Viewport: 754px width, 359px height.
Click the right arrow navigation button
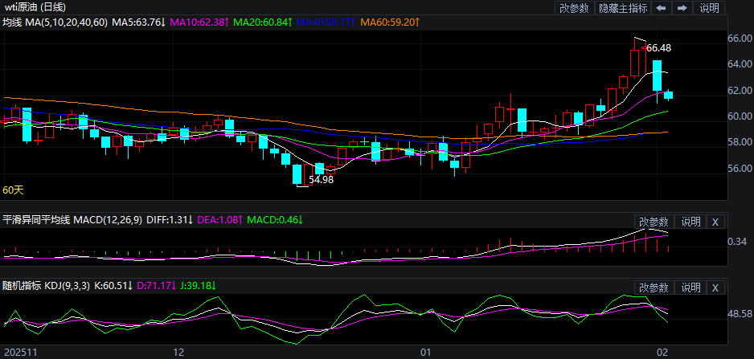[x=682, y=8]
